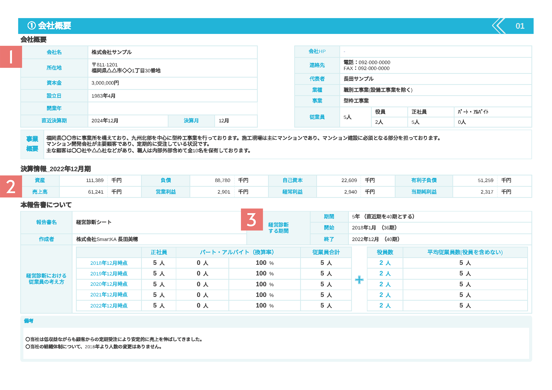552x390 pixels.
Task: Select the 2022年12月時点 row label
Action: point(109,305)
